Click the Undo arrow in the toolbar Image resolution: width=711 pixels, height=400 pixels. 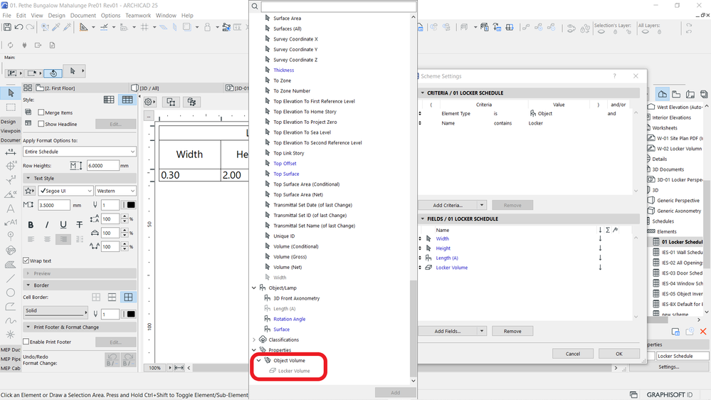[x=19, y=27]
